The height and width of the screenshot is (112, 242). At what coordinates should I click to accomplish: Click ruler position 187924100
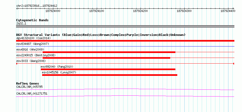[x=97, y=11]
